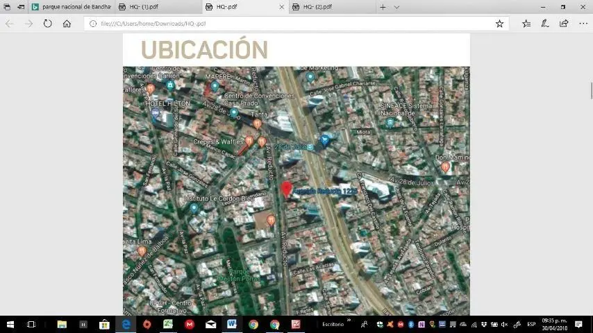Viewport: 593px width, 333px height.
Task: Open the Excel icon on the taskbar
Action: point(168,324)
